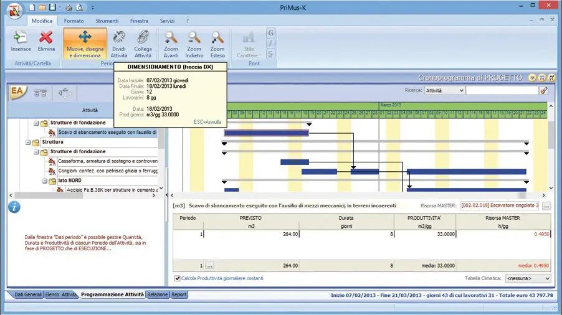This screenshot has height=315, width=562.
Task: Choose the Collega Attività link tool
Action: coord(143,44)
